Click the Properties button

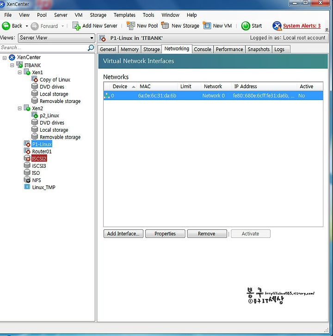165,234
